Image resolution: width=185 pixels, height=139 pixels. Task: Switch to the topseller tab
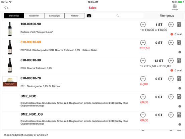click(x=34, y=15)
